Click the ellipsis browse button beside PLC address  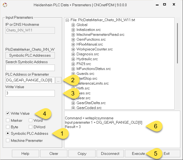coord(58,80)
